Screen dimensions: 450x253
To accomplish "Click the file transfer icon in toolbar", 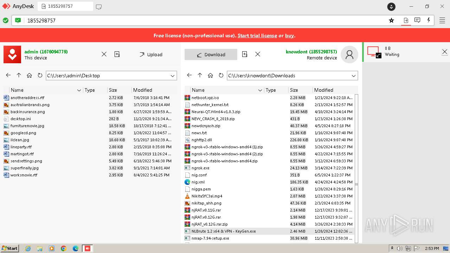I will point(406,20).
